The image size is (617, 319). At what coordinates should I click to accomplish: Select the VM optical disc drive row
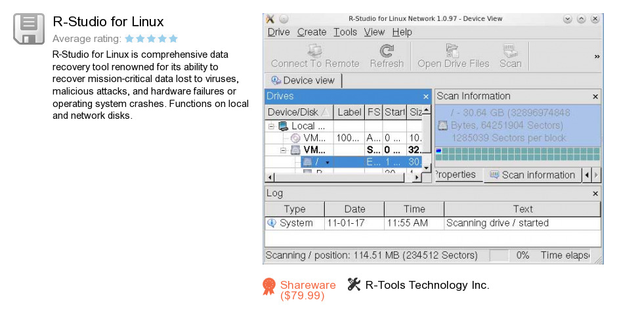coord(343,138)
